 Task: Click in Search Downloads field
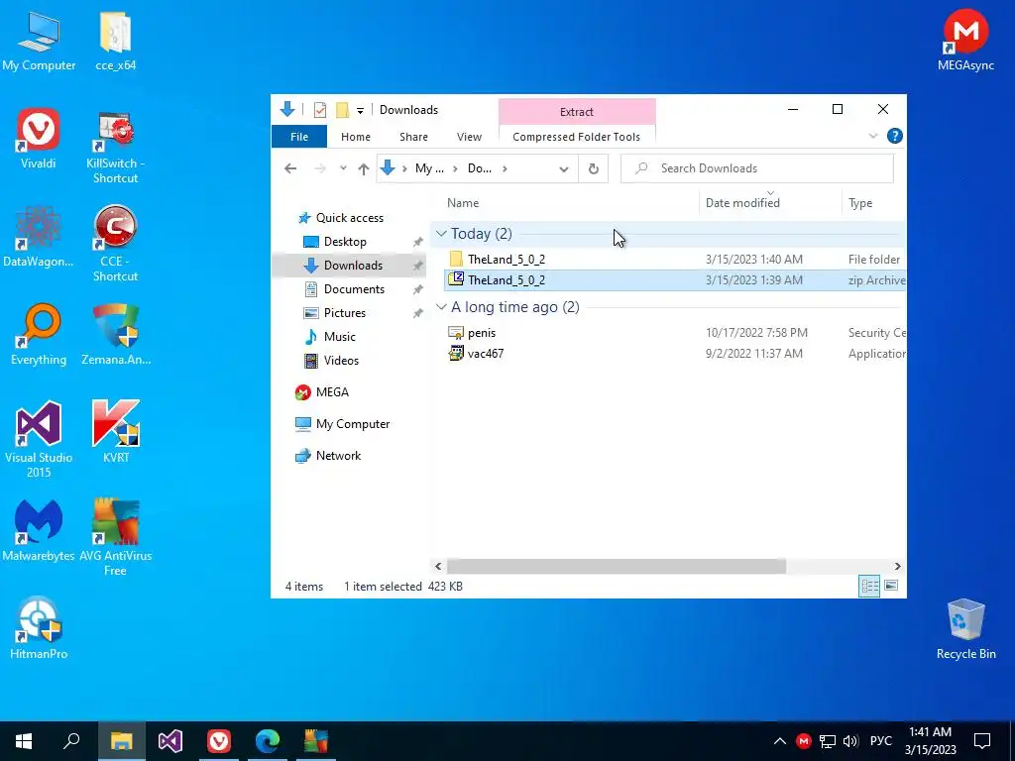coord(756,168)
